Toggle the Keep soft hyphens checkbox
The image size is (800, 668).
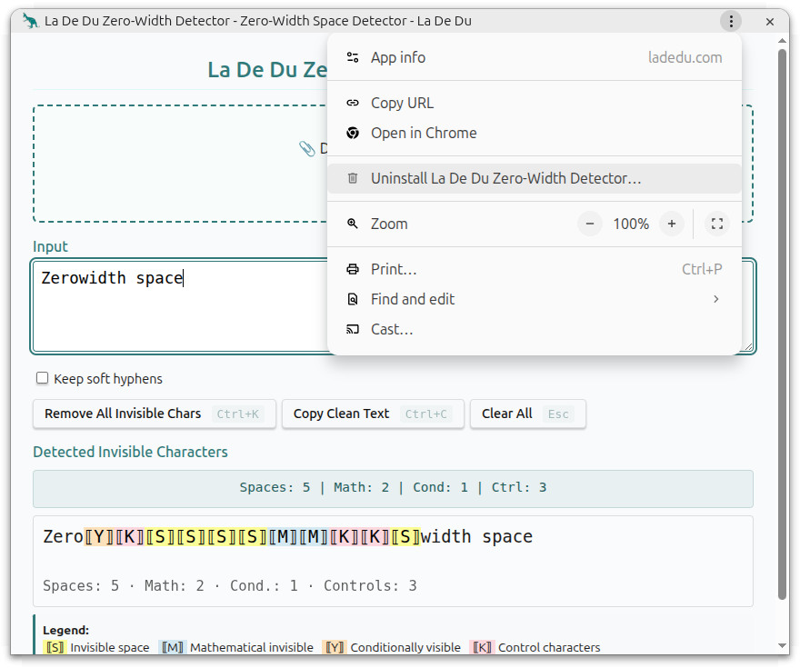[x=43, y=378]
